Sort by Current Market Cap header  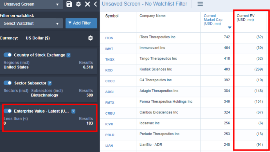213,20
